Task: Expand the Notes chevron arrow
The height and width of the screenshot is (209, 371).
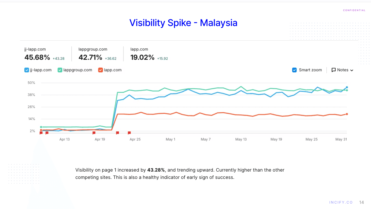Action: pos(352,70)
